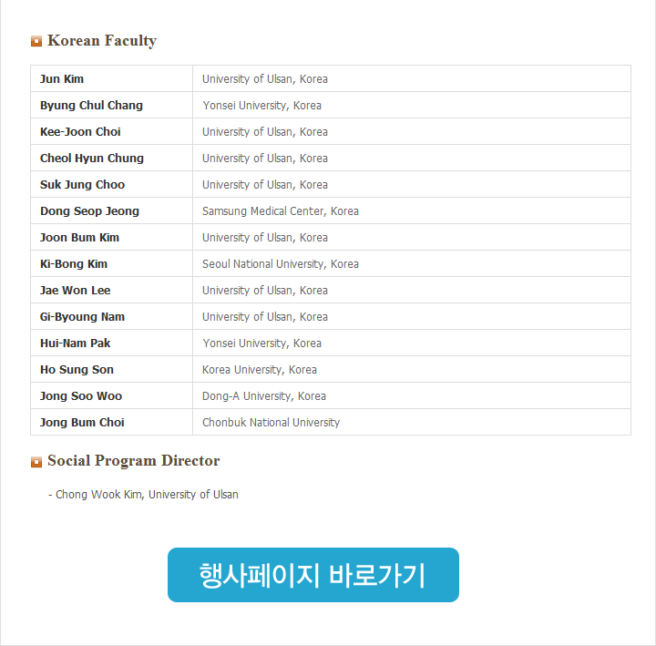Click the Jae Won Lee name
This screenshot has height=646, width=656.
coord(76,290)
